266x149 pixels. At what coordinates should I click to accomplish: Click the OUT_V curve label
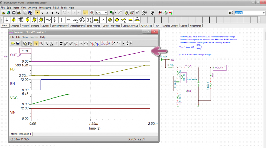[16, 55]
